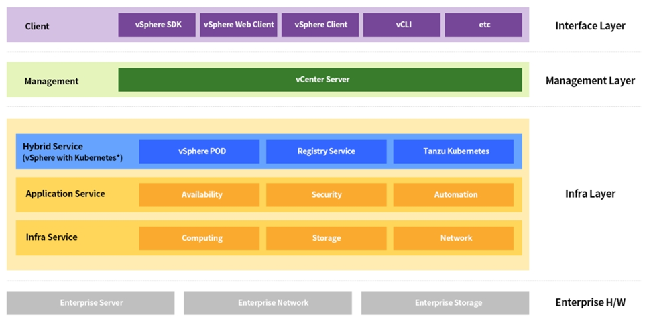Click the Hybrid Service label
The image size is (649, 321).
(x=52, y=147)
